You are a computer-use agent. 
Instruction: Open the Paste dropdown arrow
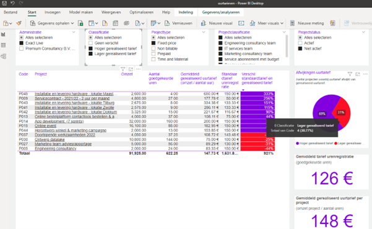click(11, 24)
